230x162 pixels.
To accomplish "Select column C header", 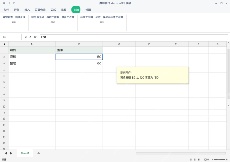I will [x=119, y=44].
